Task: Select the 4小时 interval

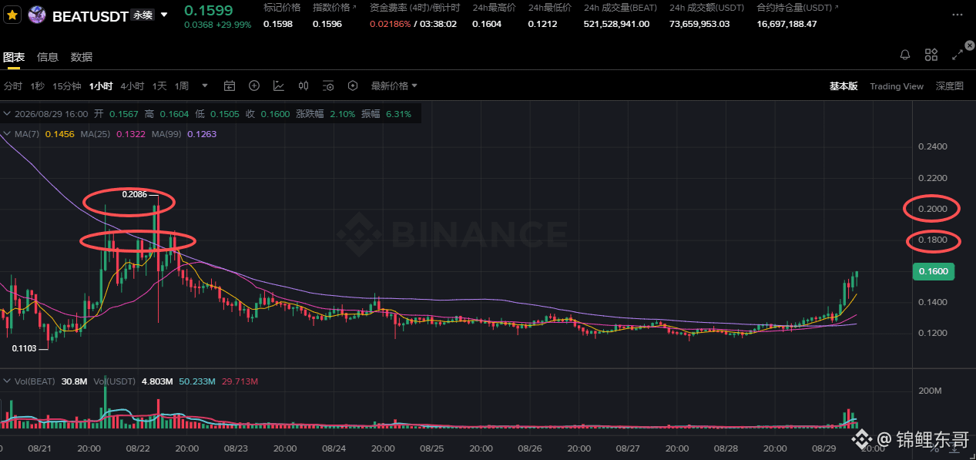Action: click(x=132, y=86)
